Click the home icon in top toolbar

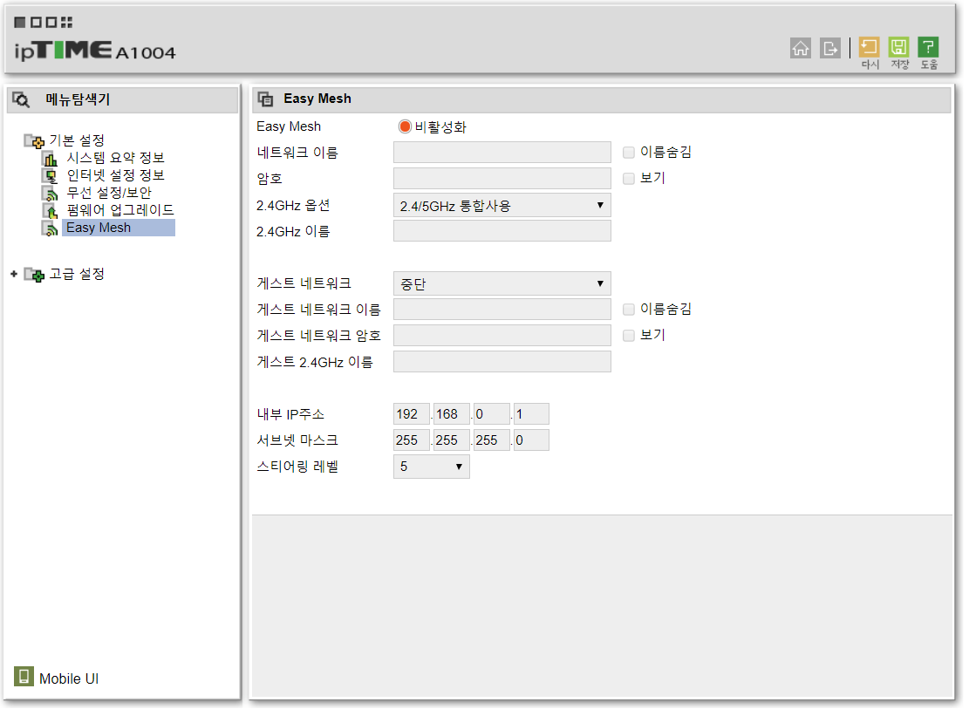click(x=801, y=48)
